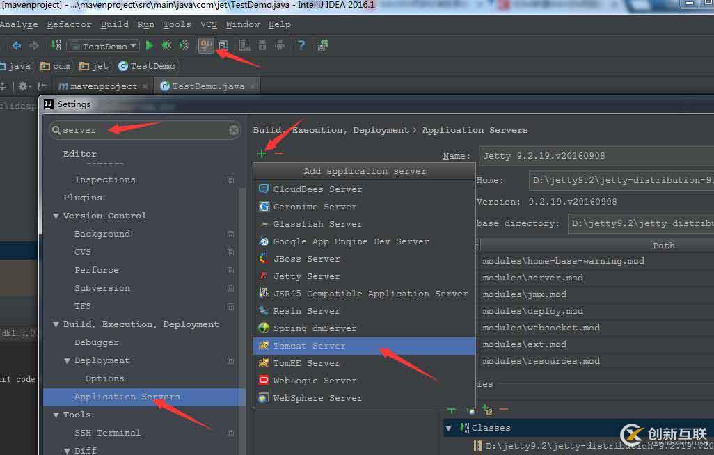Clear the settings search field

tap(234, 130)
